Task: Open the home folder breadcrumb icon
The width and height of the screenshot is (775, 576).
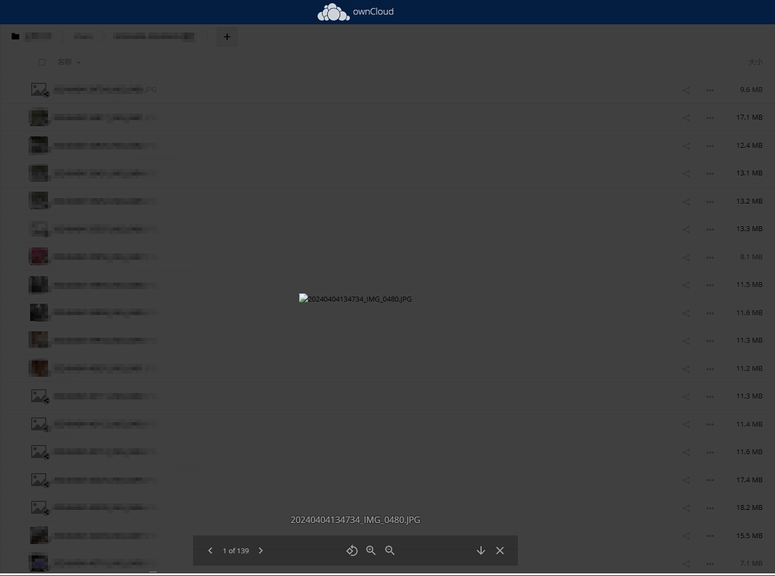Action: click(x=15, y=36)
